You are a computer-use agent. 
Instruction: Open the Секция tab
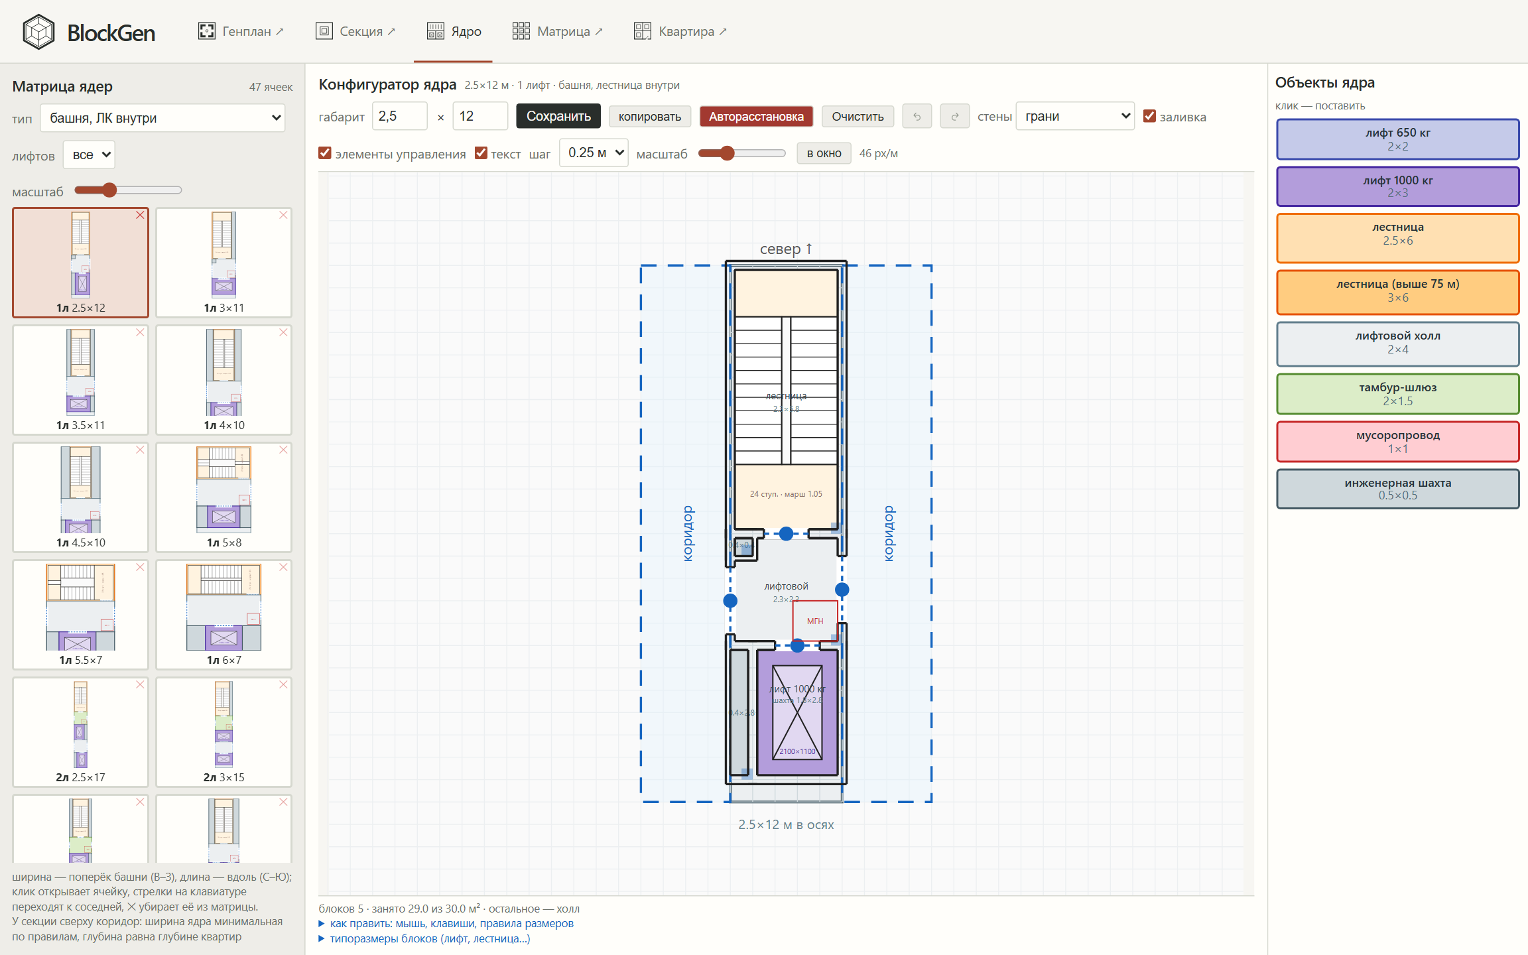355,31
